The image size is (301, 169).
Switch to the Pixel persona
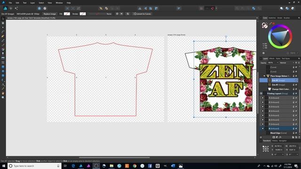[x=11, y=8]
